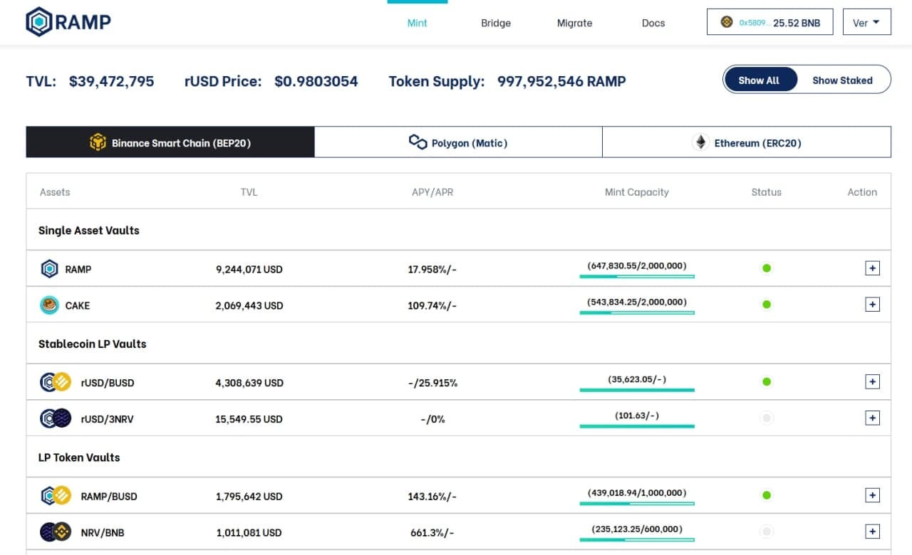Click RAMP vault TVL 9,244,071 USD
This screenshot has width=912, height=555.
pos(249,270)
